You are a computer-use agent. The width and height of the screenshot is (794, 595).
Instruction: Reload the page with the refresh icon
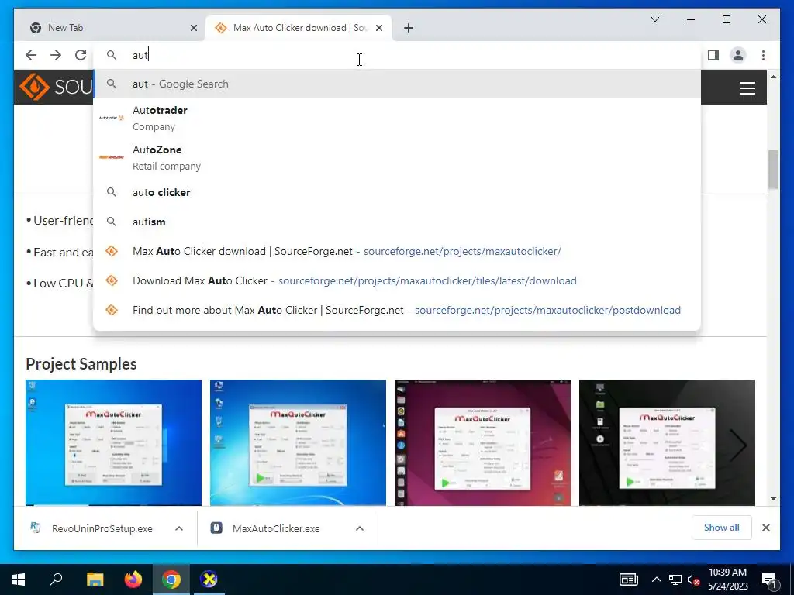click(x=81, y=55)
